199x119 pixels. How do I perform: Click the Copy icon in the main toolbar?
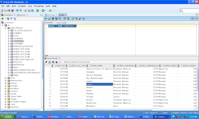pos(29,11)
